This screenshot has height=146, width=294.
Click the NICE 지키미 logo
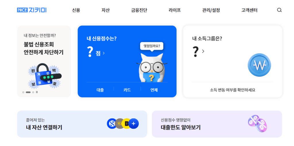click(x=32, y=10)
